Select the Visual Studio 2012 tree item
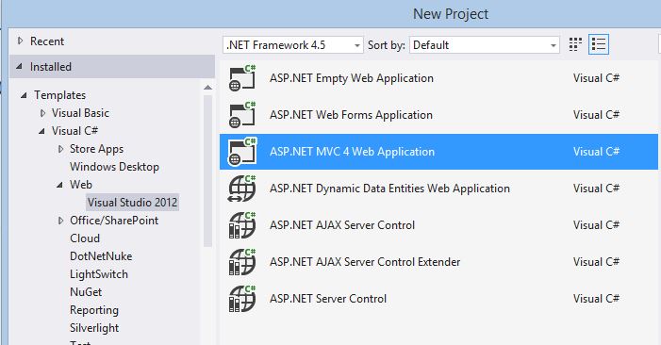661x345 pixels. [132, 203]
